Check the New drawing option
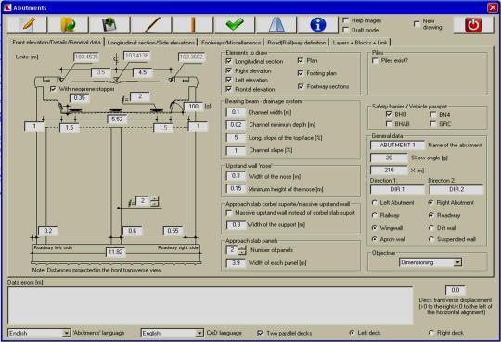501x342 pixels. pyautogui.click(x=417, y=24)
